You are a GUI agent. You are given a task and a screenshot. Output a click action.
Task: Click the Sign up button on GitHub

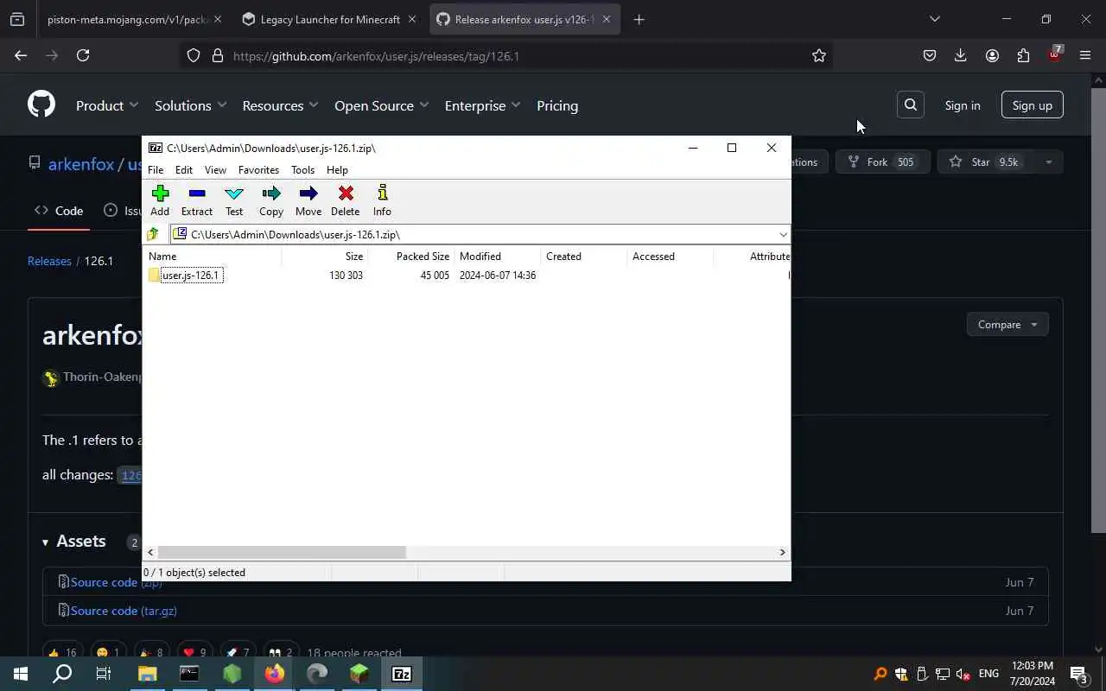click(1033, 105)
